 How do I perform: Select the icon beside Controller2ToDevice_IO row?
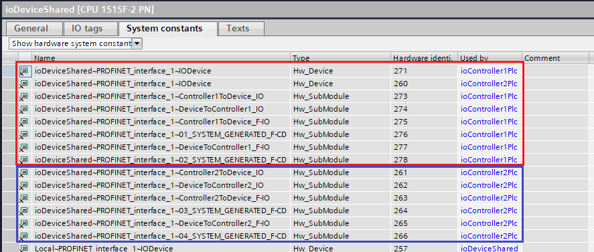(x=25, y=172)
